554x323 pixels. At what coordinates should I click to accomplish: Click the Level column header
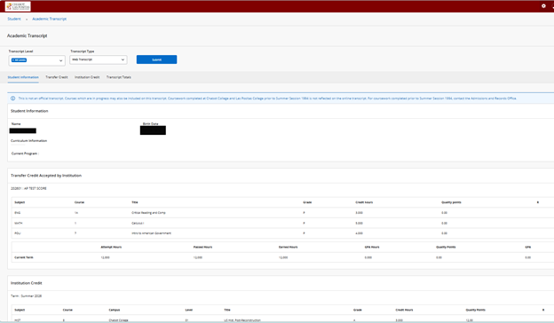[x=189, y=310]
